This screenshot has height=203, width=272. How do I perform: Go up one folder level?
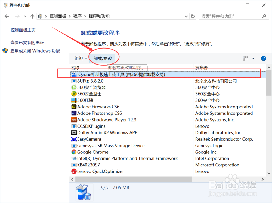[x=32, y=16]
